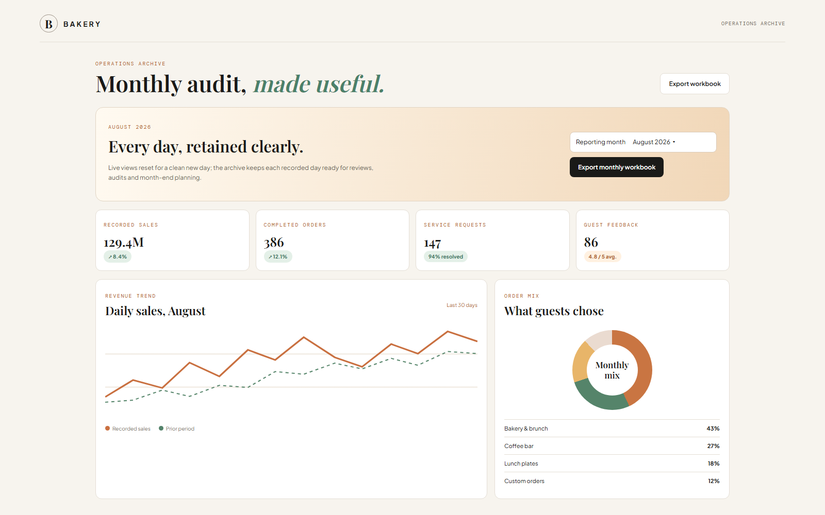Click the "Every day, retained clearly." heading
This screenshot has width=825, height=515.
coord(206,147)
